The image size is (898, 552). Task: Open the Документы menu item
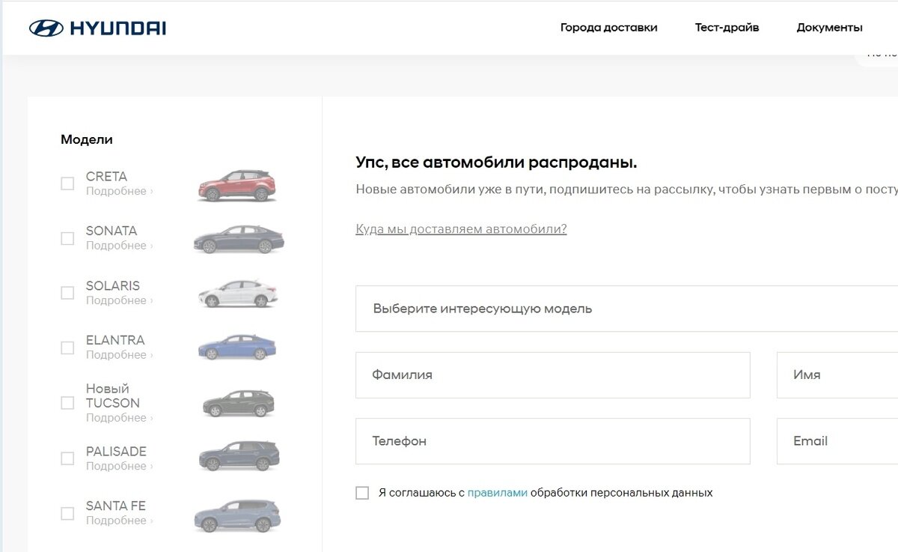coord(829,28)
